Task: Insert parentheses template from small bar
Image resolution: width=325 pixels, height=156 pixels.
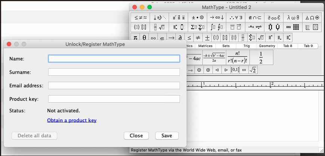Action: point(216,38)
